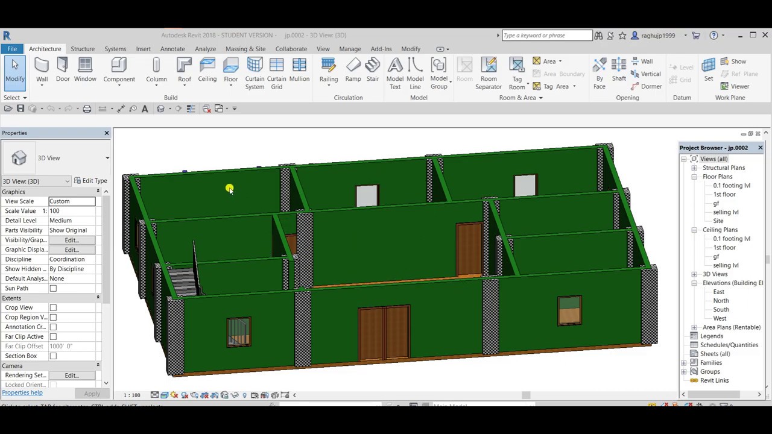The width and height of the screenshot is (772, 434).
Task: Select the Ramp tool
Action: pyautogui.click(x=353, y=71)
